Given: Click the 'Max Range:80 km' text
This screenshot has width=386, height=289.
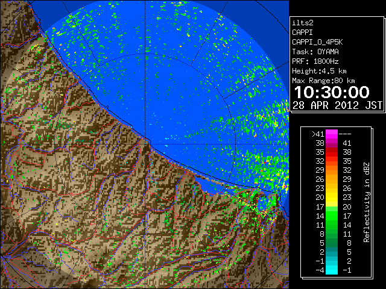Looking at the screenshot, I should coord(323,81).
